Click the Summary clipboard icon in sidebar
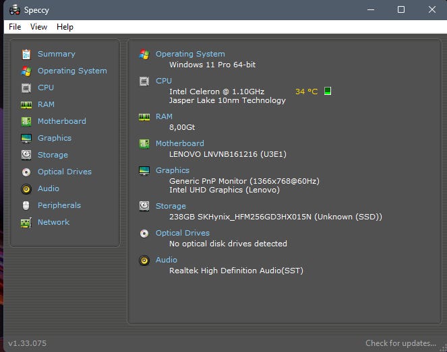The image size is (447, 352). click(x=26, y=54)
